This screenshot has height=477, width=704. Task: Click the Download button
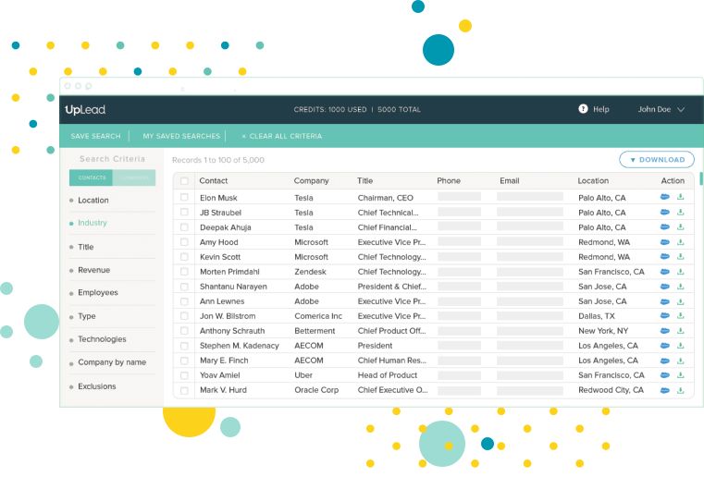pyautogui.click(x=657, y=160)
